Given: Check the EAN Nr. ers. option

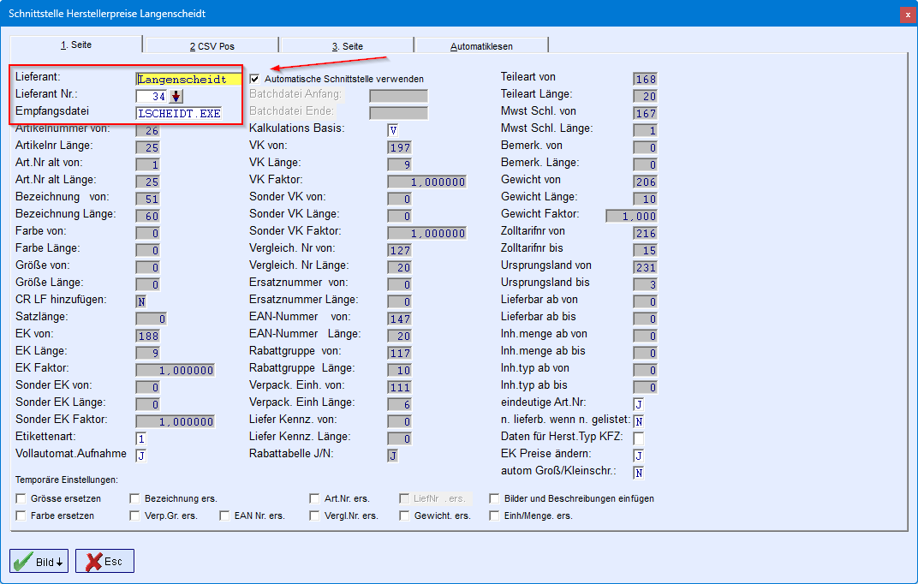Looking at the screenshot, I should (x=225, y=515).
